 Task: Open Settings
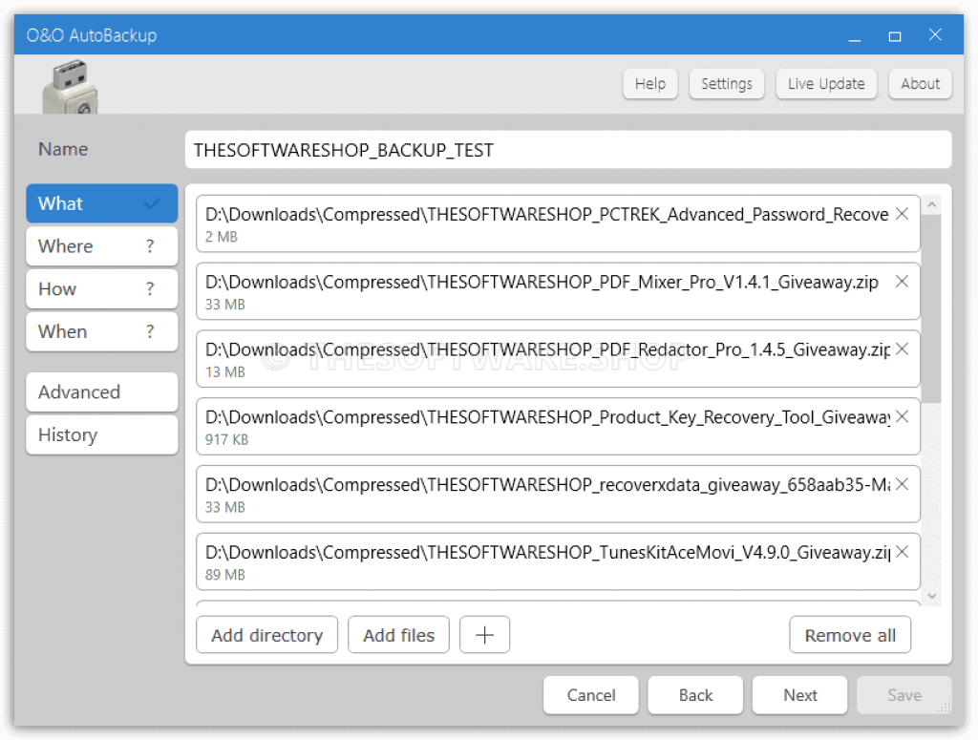click(x=727, y=83)
